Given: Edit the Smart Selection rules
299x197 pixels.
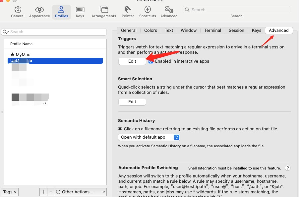Looking at the screenshot, I should coord(132,101).
